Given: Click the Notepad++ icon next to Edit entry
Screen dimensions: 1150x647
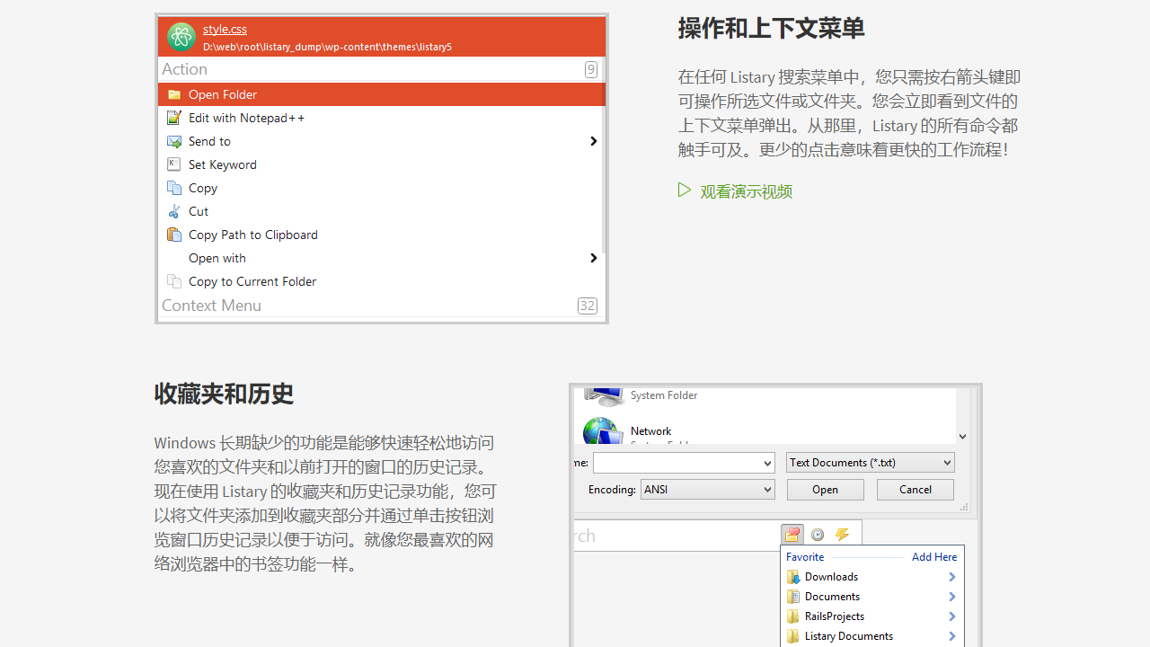Looking at the screenshot, I should (x=173, y=118).
